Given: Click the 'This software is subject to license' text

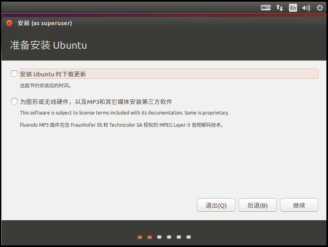Looking at the screenshot, I should click(124, 113).
